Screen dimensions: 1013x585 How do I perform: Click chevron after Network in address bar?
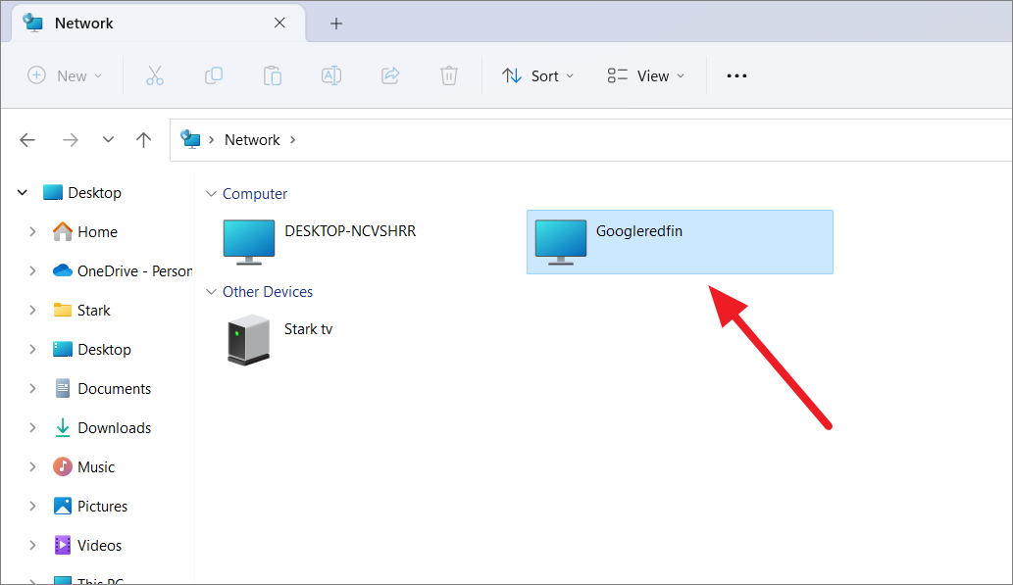coord(292,139)
